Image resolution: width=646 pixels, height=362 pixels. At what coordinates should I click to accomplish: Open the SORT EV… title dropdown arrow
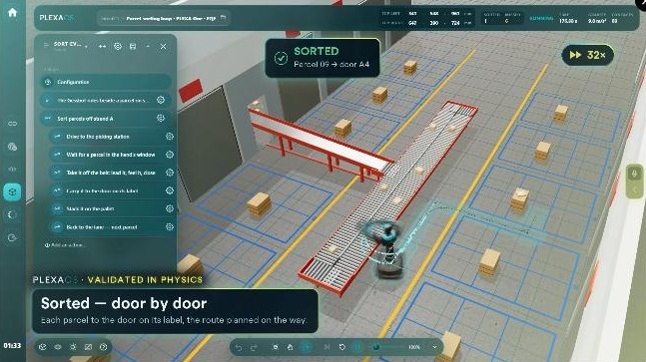(x=86, y=47)
